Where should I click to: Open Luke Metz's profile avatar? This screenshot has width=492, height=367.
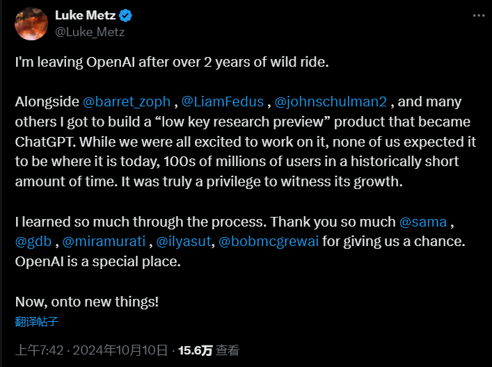(31, 24)
